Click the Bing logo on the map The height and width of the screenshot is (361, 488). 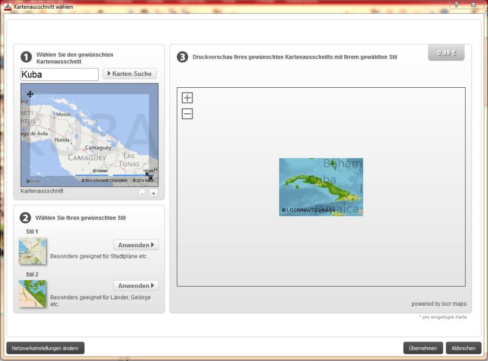[x=33, y=181]
